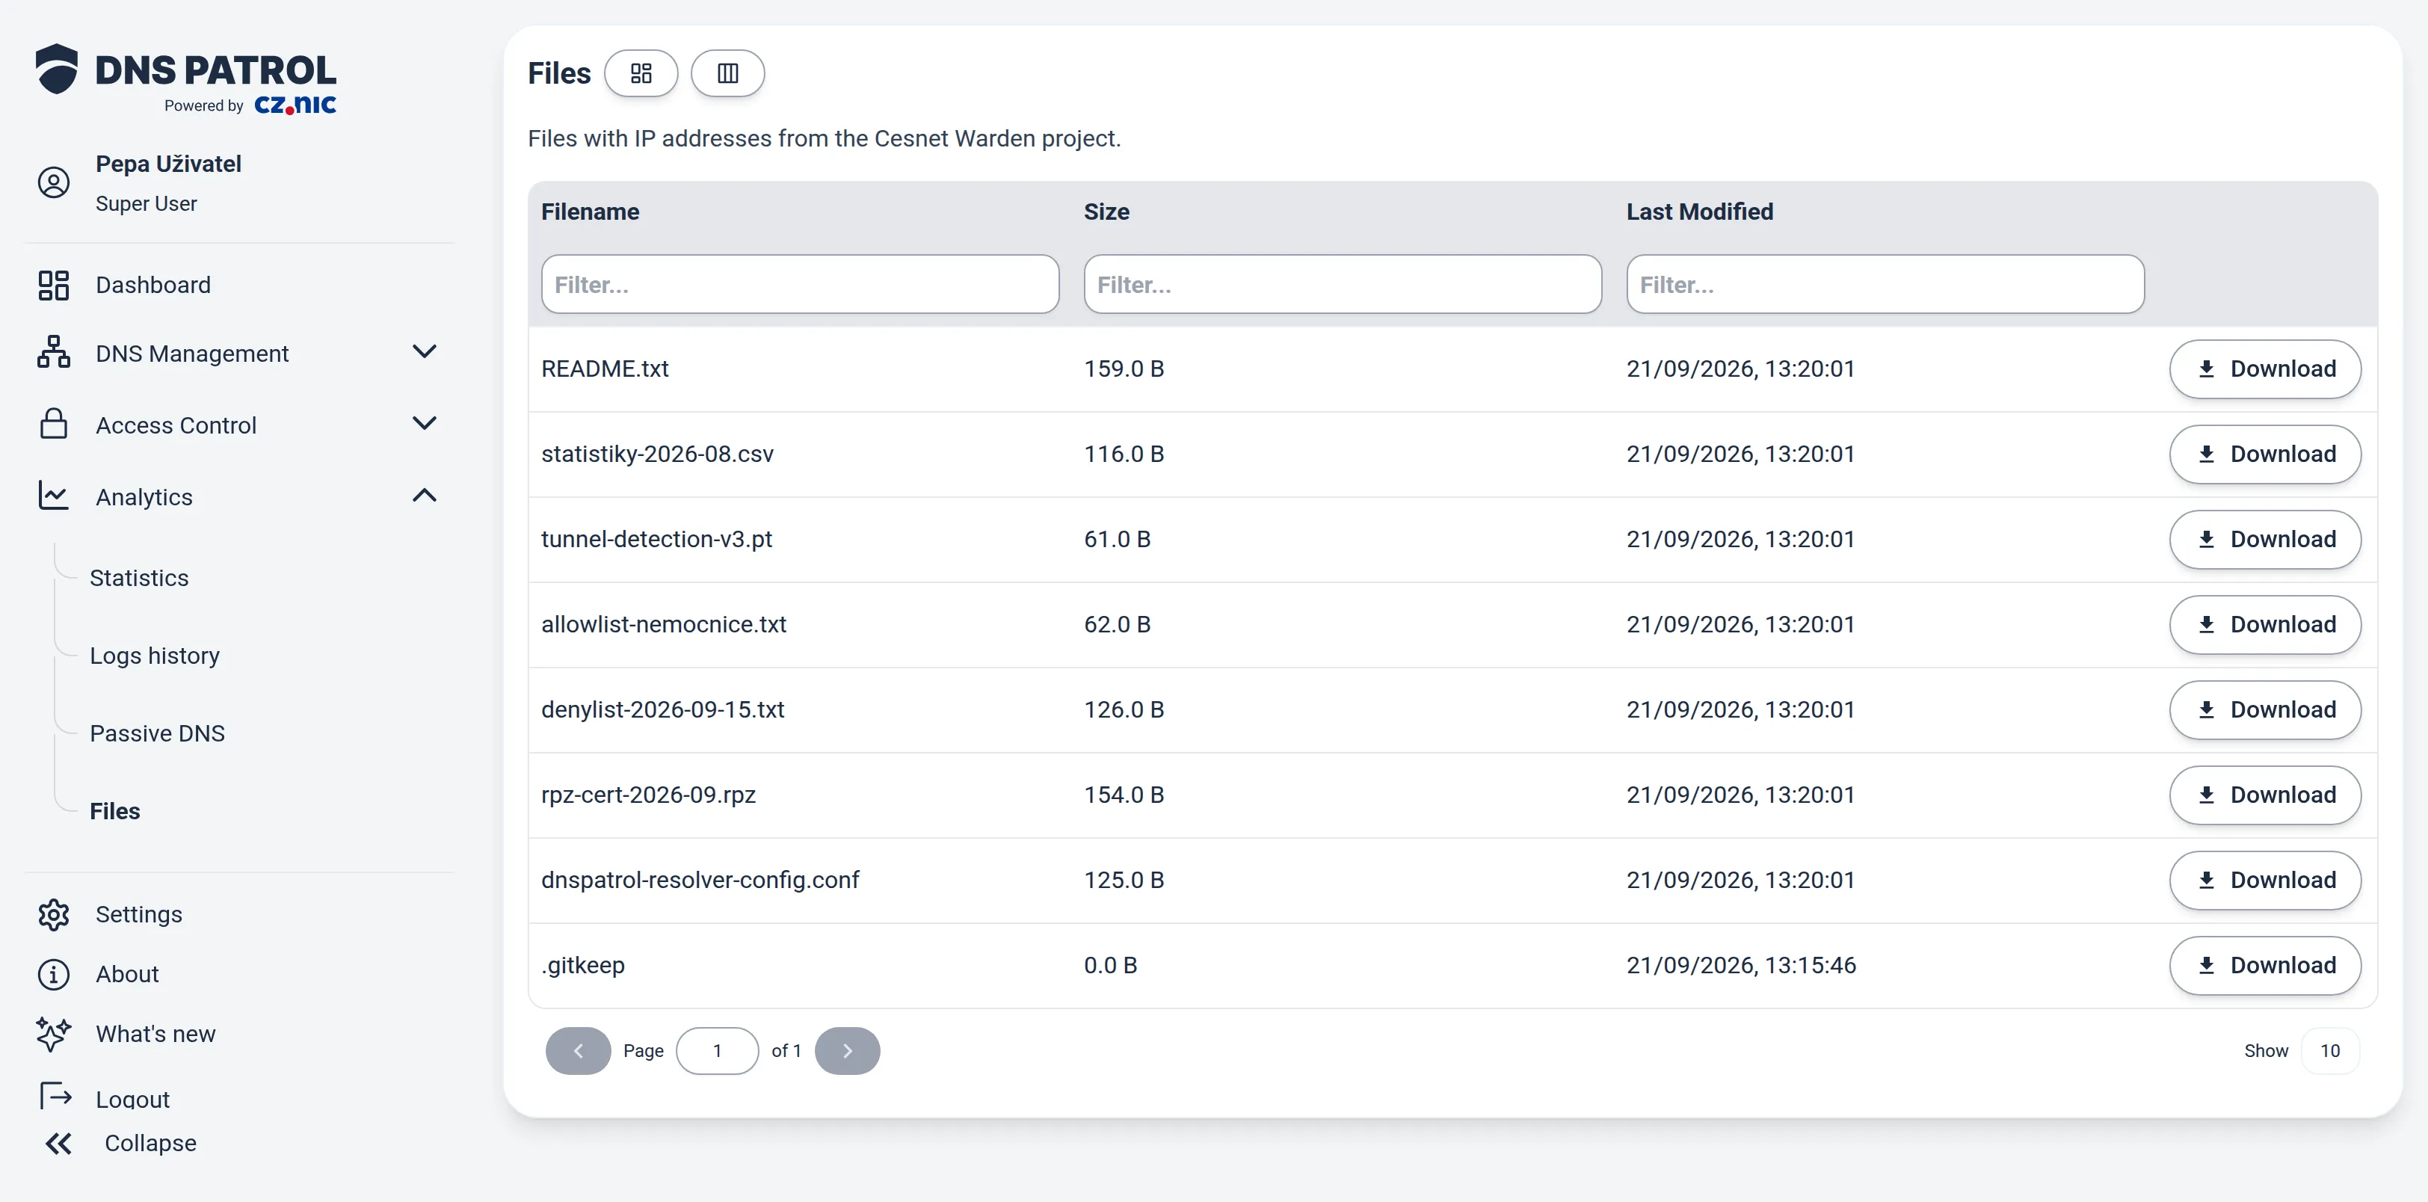Click the Filename column header

590,212
